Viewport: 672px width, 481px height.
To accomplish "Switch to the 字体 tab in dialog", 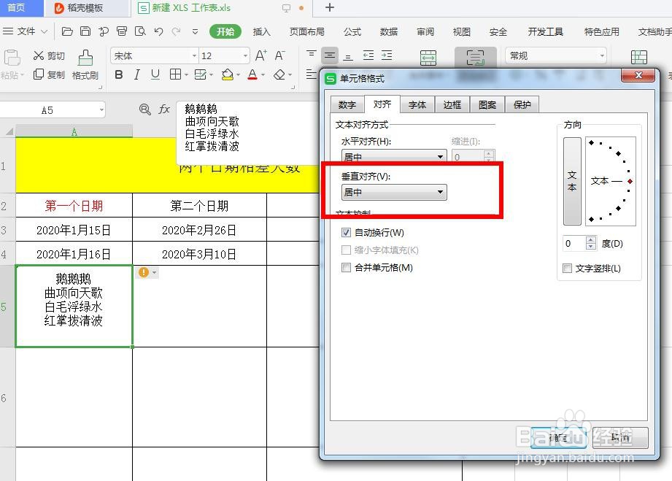I will coord(417,104).
